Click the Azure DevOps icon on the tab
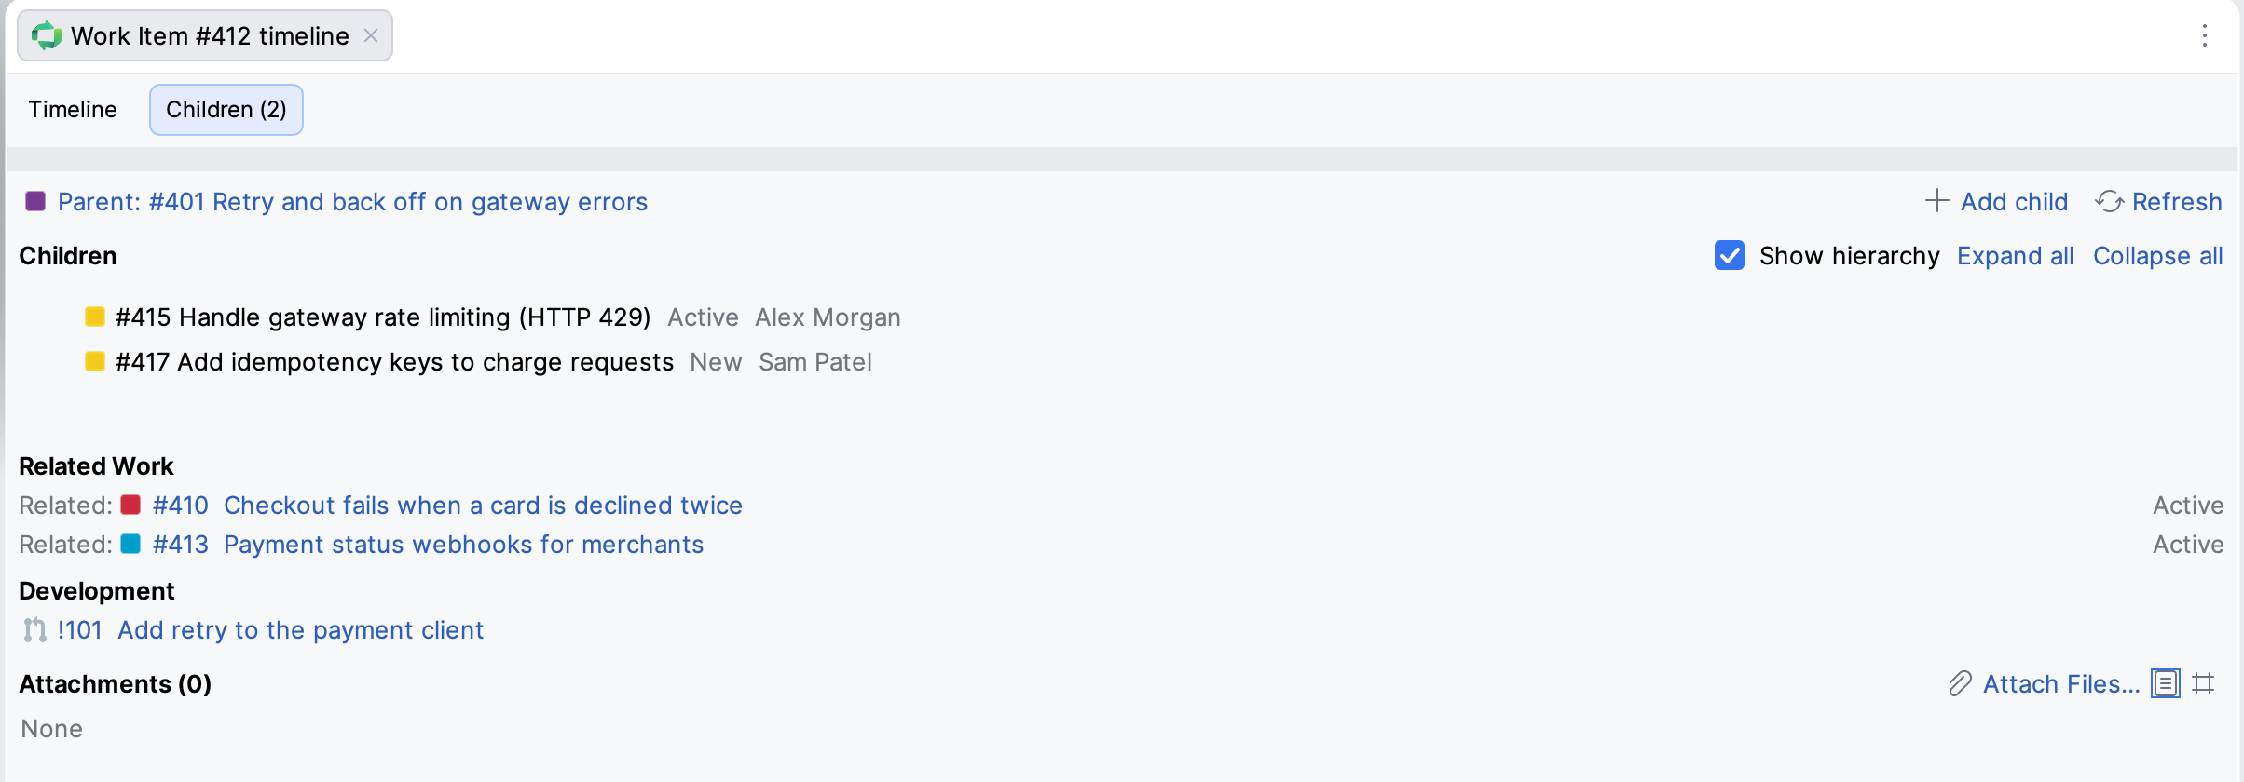The image size is (2244, 782). pos(47,36)
